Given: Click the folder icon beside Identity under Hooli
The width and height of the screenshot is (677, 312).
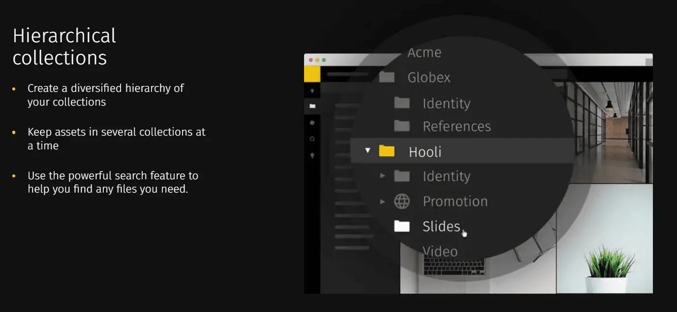Looking at the screenshot, I should point(401,176).
